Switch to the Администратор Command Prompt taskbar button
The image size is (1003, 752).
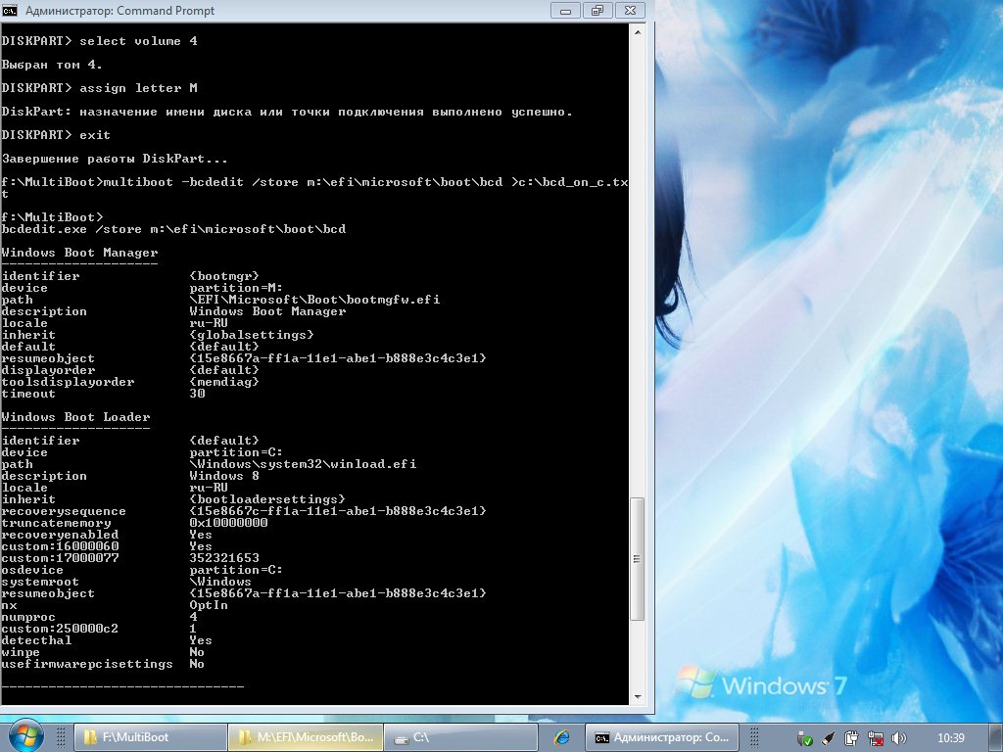pos(662,737)
